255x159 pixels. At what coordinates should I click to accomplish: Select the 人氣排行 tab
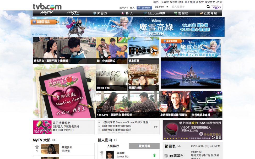113,146
